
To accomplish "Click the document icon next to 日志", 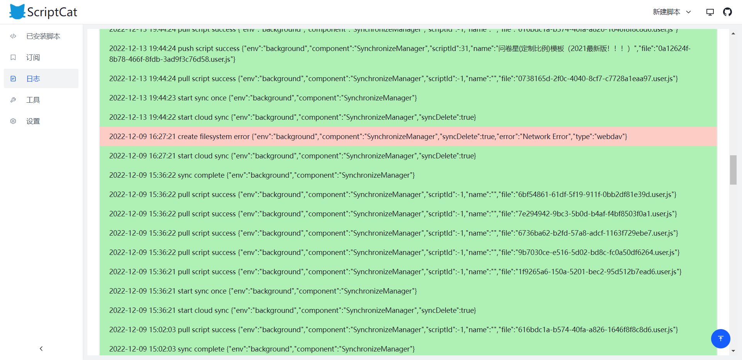I will coord(14,78).
